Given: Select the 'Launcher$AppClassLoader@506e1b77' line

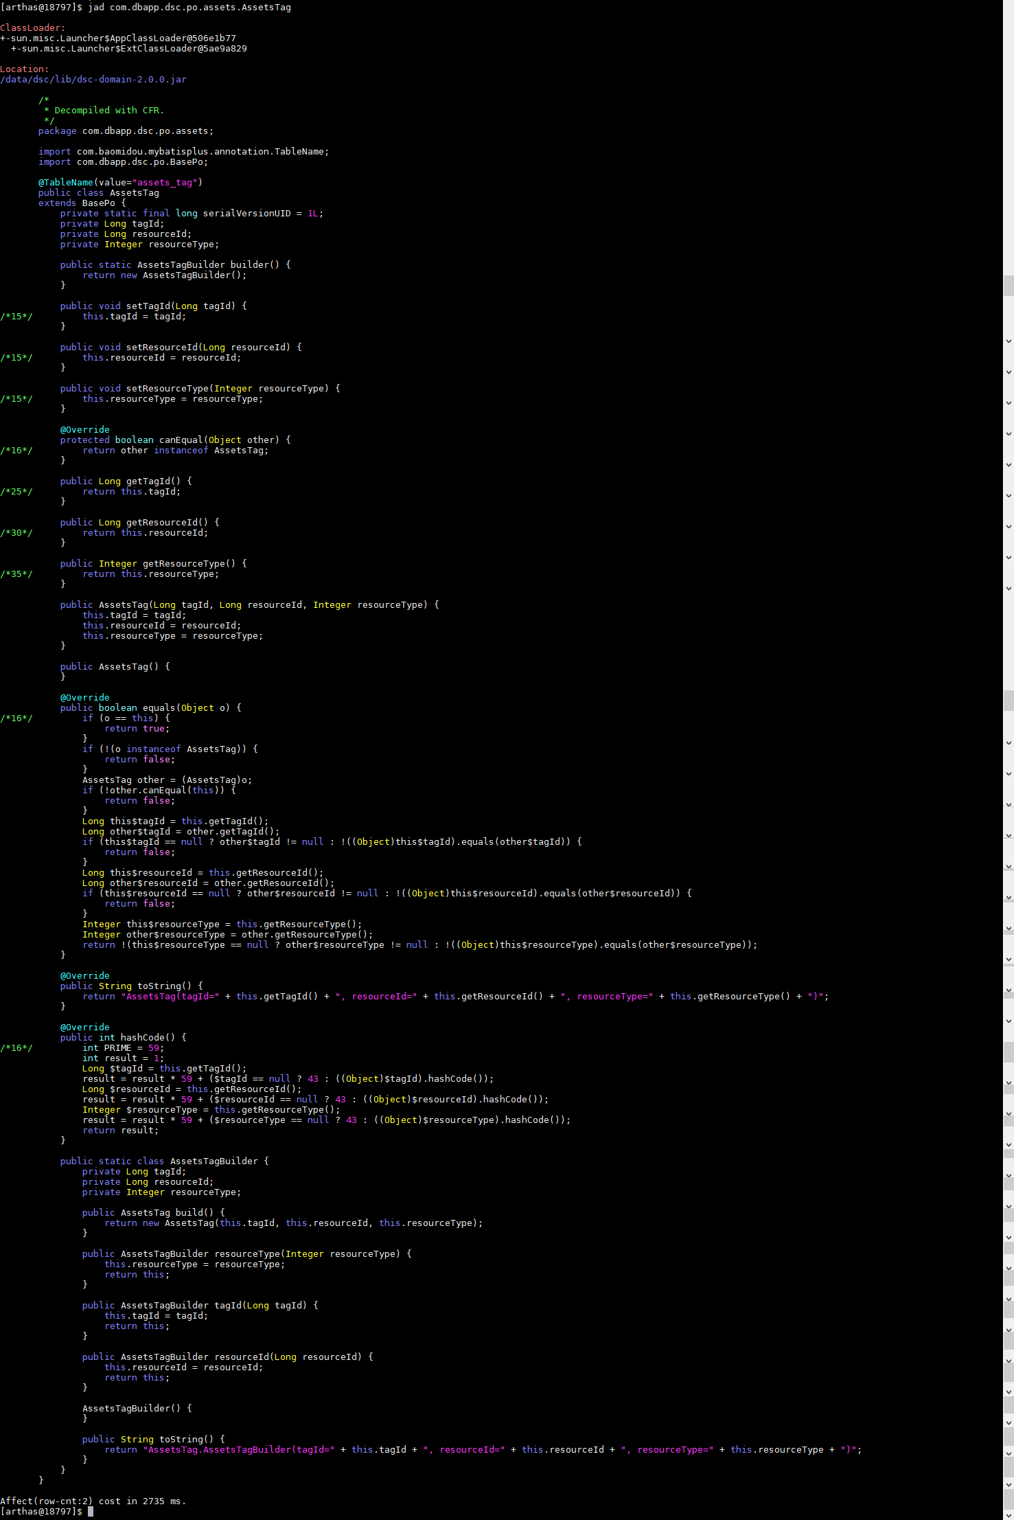Looking at the screenshot, I should (x=118, y=38).
